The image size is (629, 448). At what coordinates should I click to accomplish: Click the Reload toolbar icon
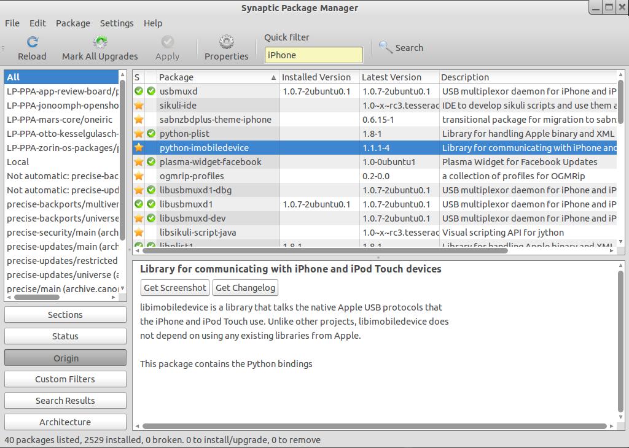pyautogui.click(x=32, y=42)
